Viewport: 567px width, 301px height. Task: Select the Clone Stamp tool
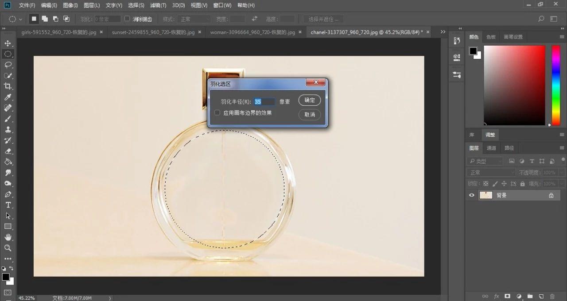8,130
